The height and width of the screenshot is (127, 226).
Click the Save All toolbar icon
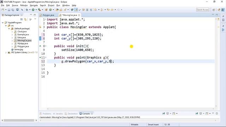(x=13, y=10)
